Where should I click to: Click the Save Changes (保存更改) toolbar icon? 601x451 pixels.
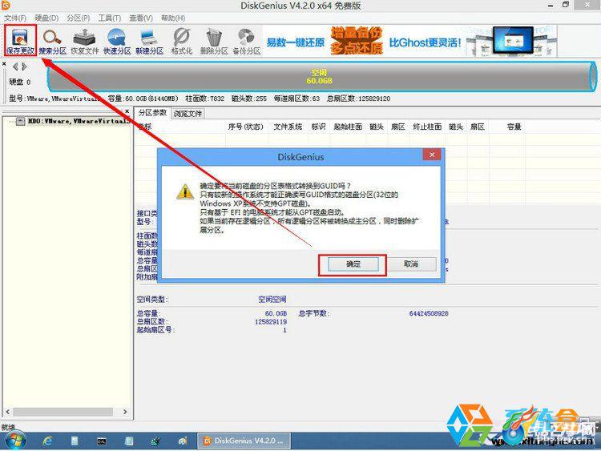click(x=20, y=41)
